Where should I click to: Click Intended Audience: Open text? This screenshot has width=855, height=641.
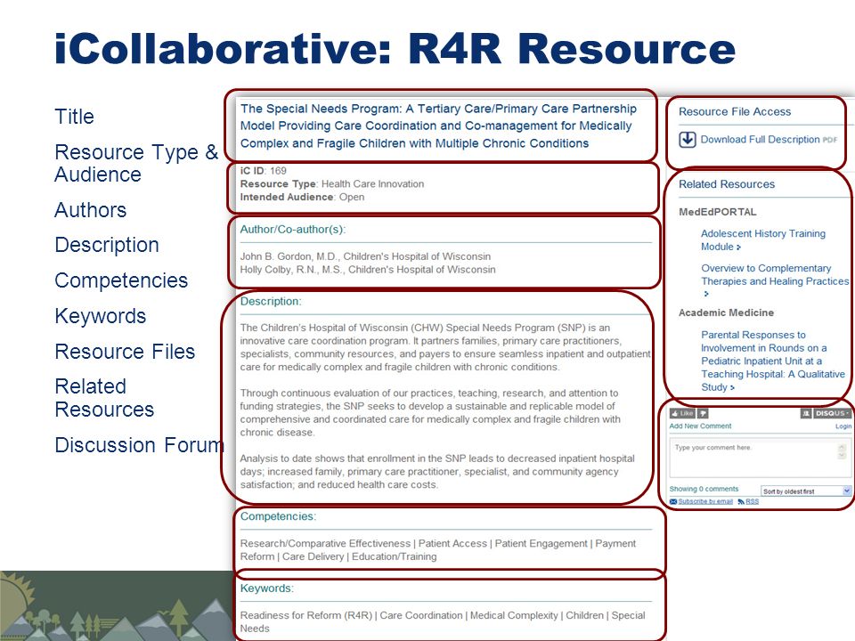click(x=302, y=197)
